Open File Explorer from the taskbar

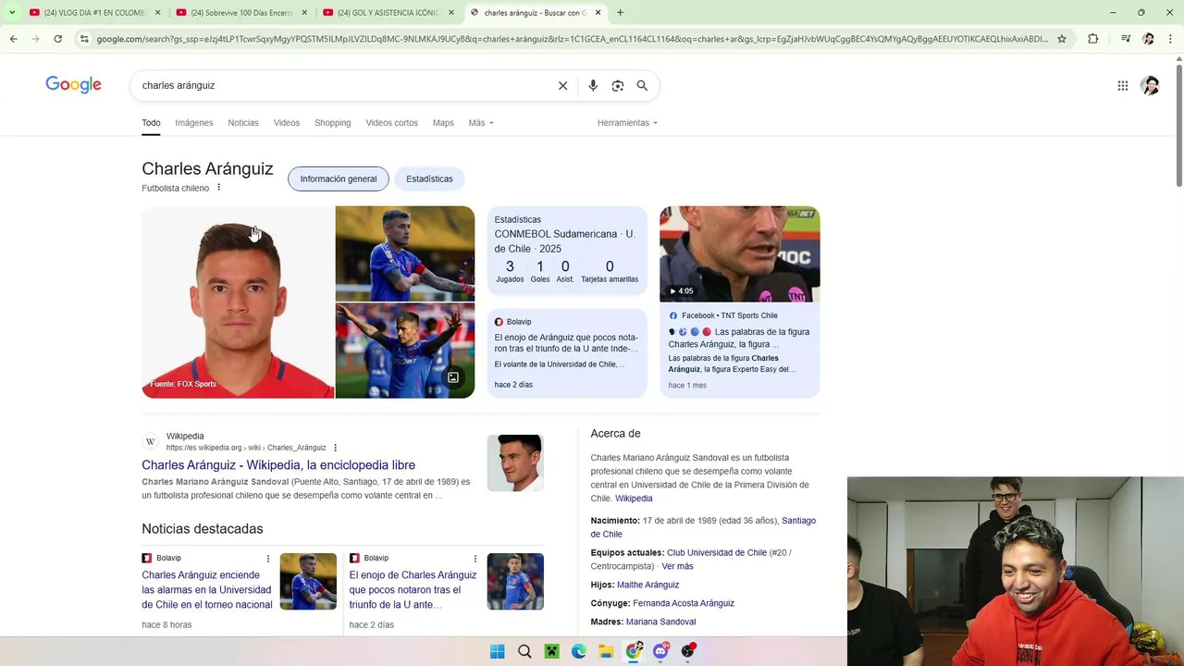(x=606, y=651)
